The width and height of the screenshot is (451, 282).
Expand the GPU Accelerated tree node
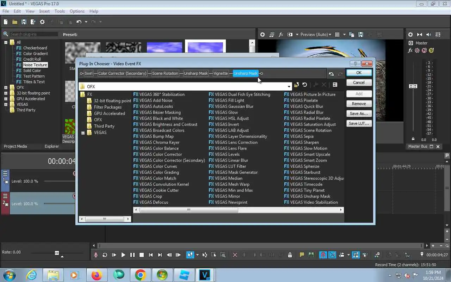tap(6, 99)
